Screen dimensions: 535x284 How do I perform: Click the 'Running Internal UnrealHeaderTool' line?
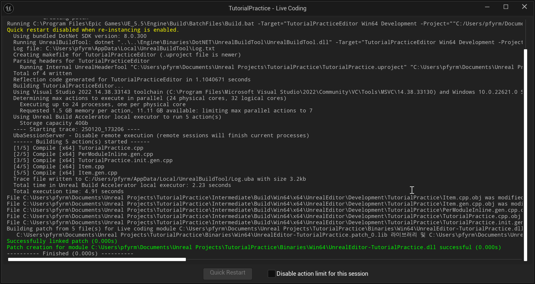[x=271, y=67]
